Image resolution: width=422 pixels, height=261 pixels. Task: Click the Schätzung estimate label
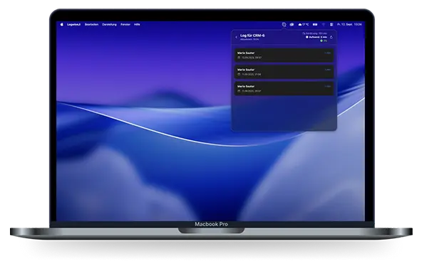[x=315, y=33]
